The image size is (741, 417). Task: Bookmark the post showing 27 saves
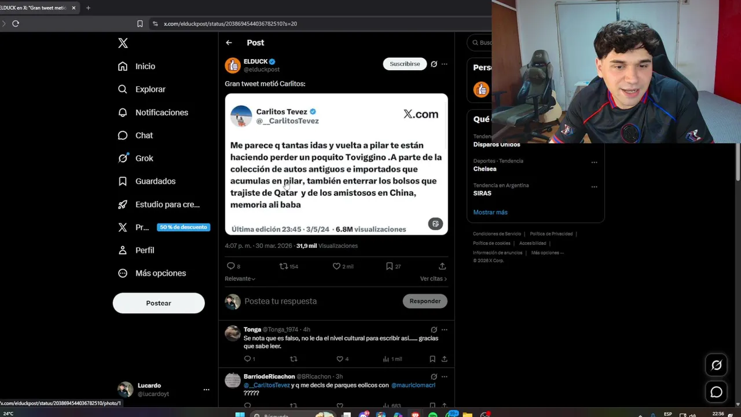394,266
